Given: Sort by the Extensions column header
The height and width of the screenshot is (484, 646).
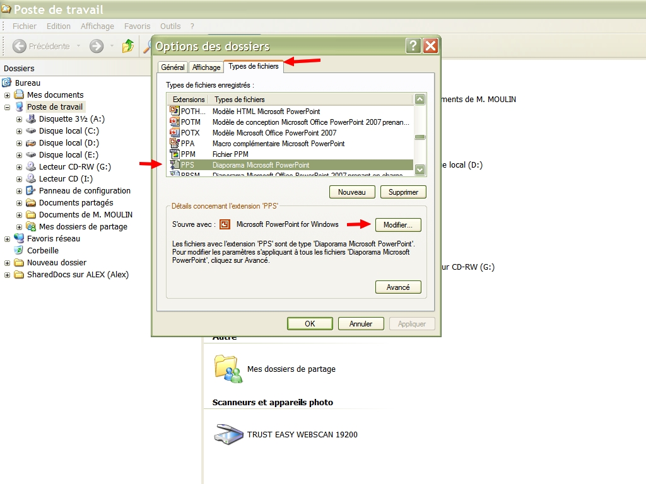Looking at the screenshot, I should click(x=188, y=100).
